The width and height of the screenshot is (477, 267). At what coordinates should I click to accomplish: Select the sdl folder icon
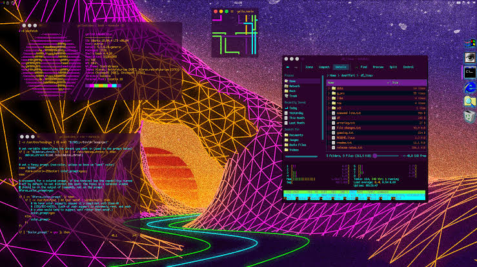334,108
